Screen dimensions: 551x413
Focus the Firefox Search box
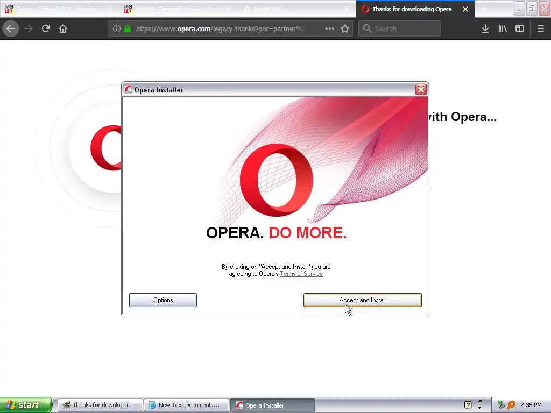(x=399, y=29)
